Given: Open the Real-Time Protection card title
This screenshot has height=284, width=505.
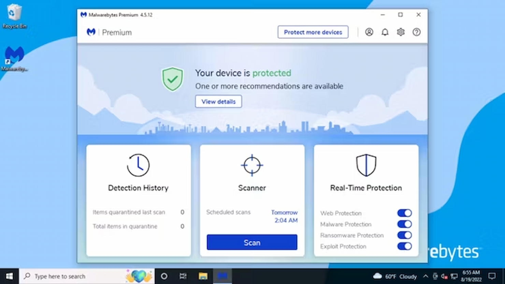Looking at the screenshot, I should click(x=366, y=188).
